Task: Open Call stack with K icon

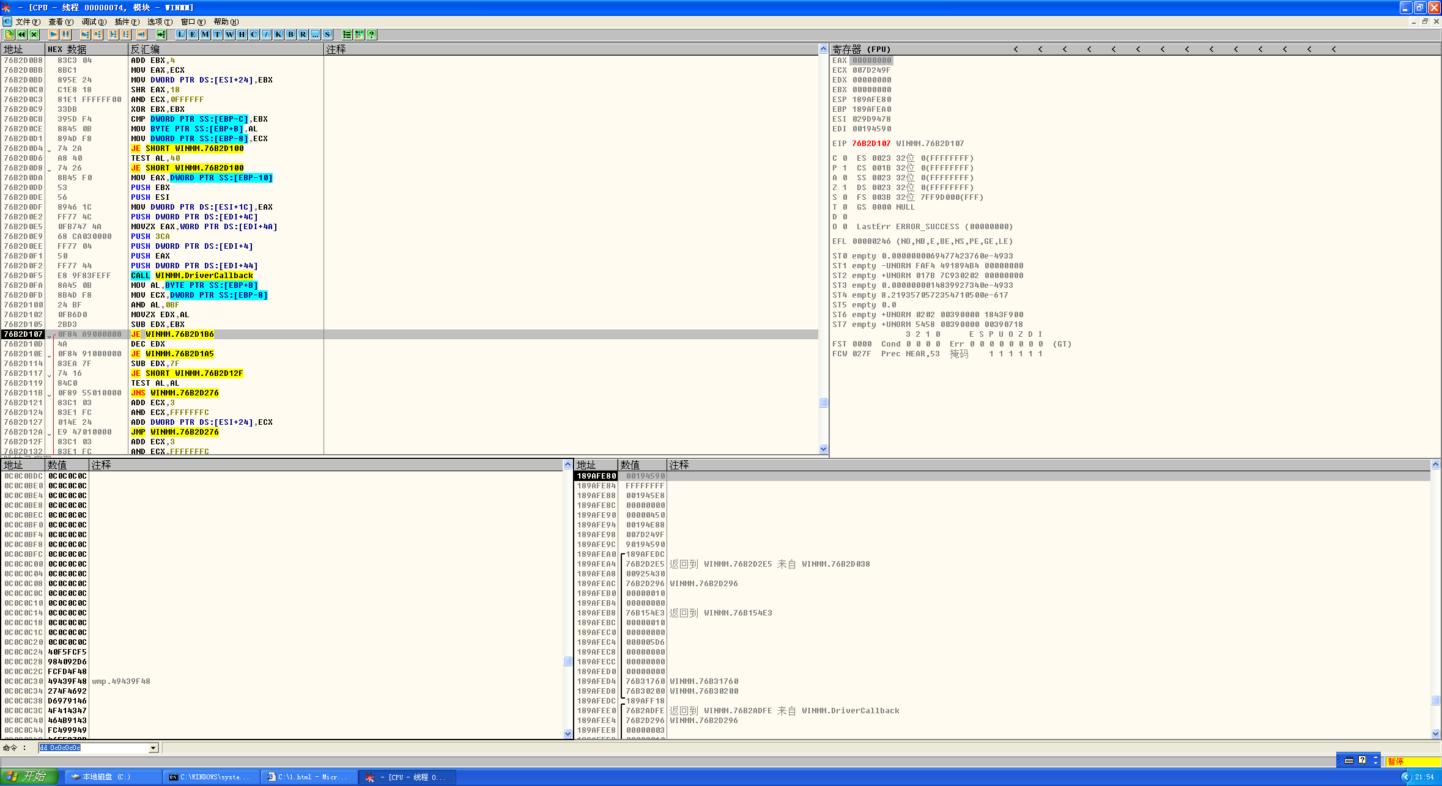Action: click(x=279, y=35)
